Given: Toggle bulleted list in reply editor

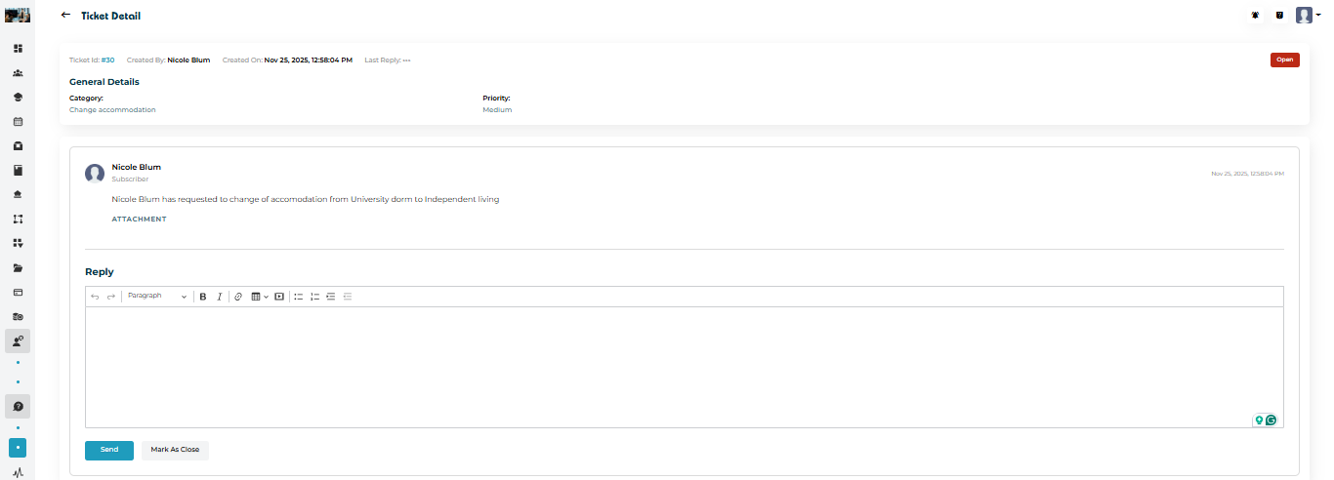Looking at the screenshot, I should tap(299, 297).
